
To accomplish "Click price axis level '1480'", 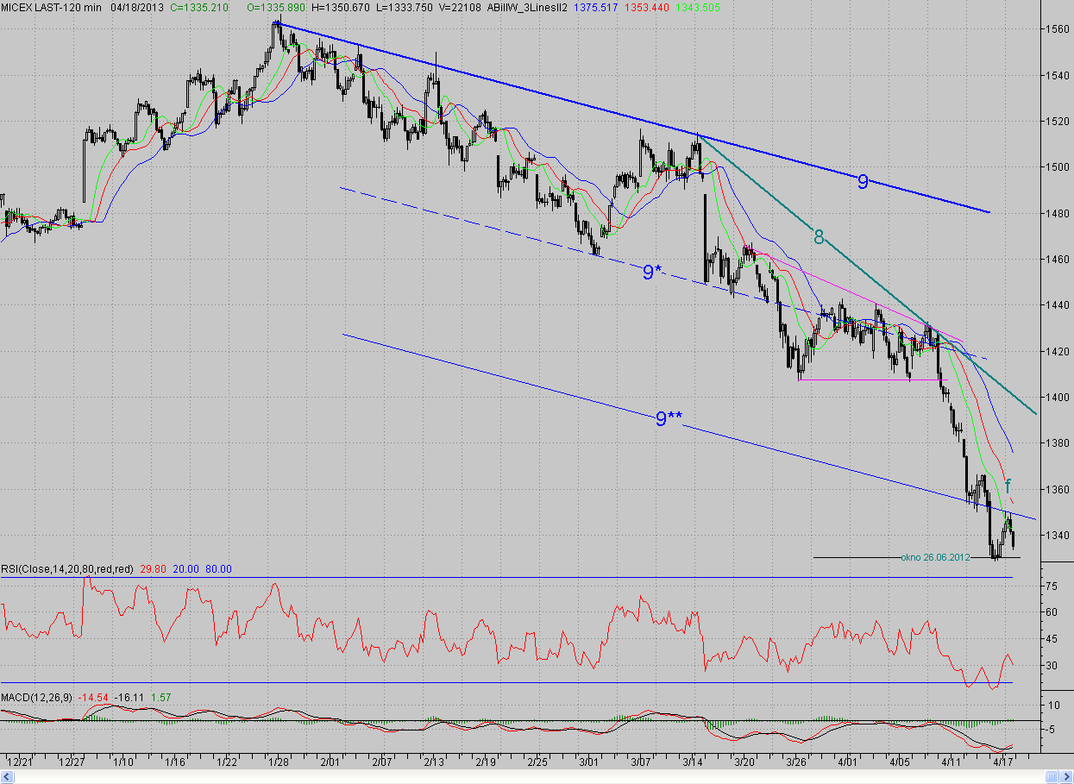I will coord(1058,213).
